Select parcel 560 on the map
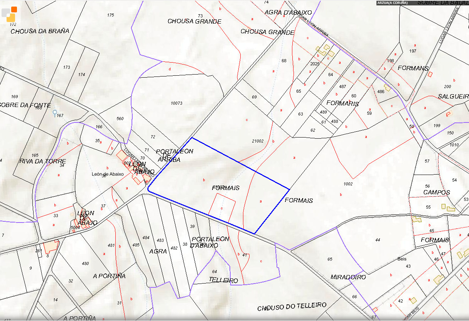The height and width of the screenshot is (321, 469). click(120, 119)
